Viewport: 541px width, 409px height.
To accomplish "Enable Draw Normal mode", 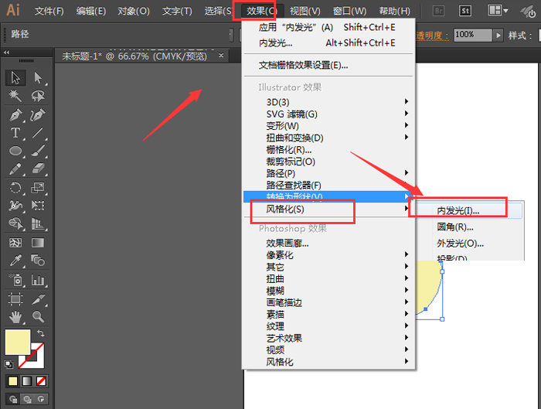I will coord(13,400).
